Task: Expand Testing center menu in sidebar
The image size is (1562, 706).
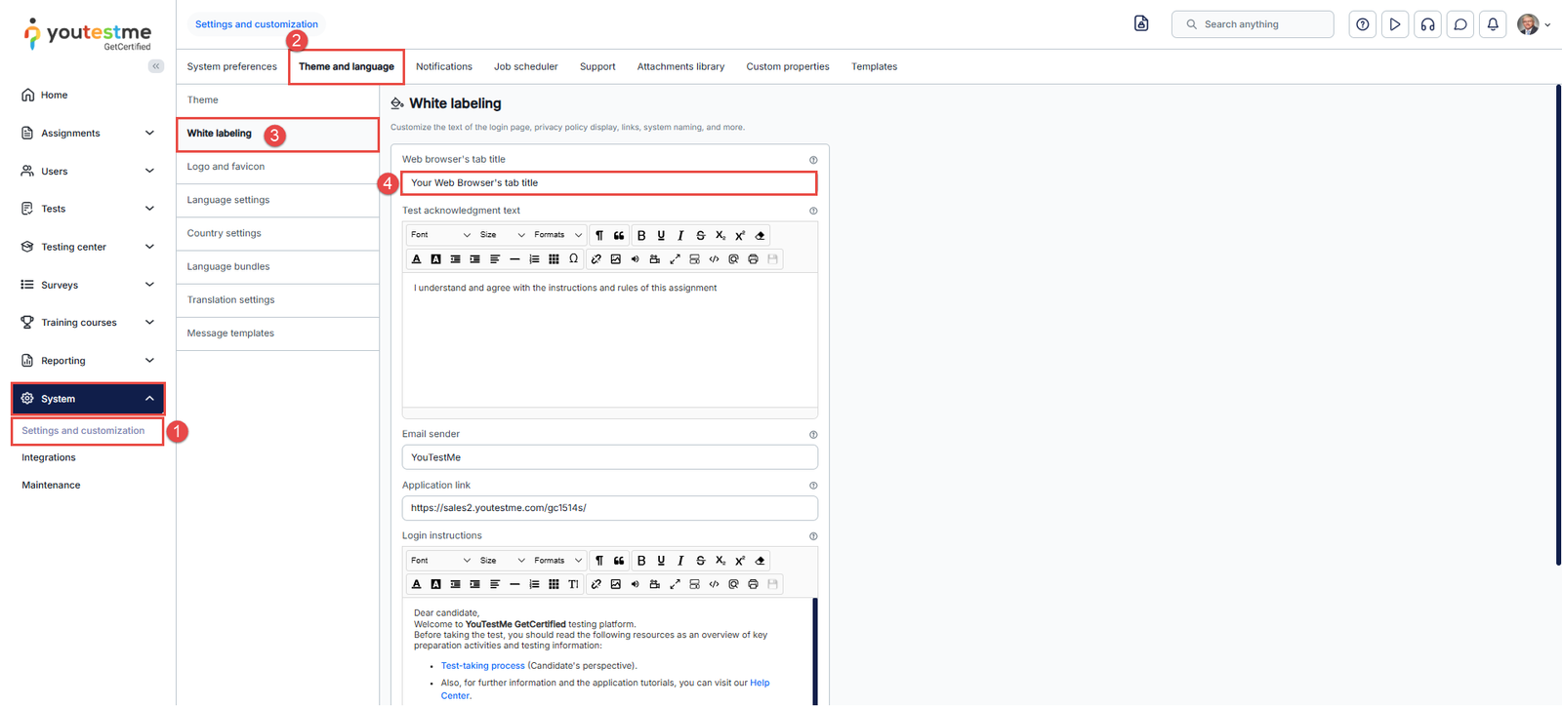Action: coord(88,247)
